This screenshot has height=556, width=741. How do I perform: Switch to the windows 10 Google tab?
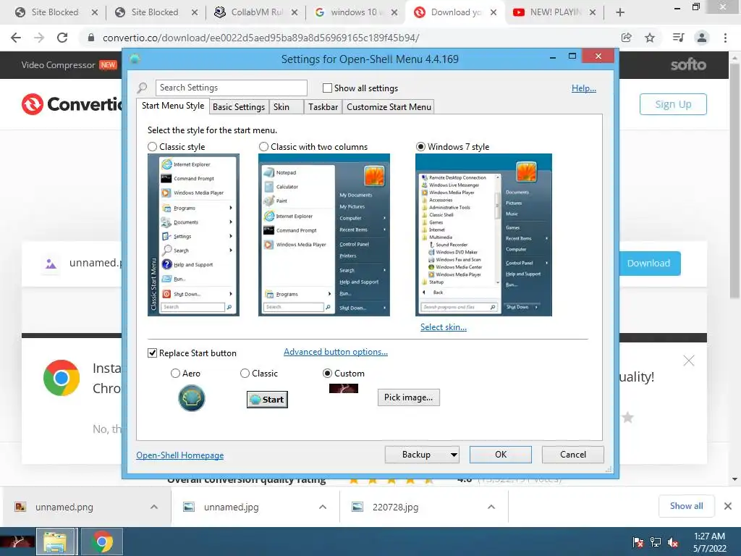pos(356,12)
